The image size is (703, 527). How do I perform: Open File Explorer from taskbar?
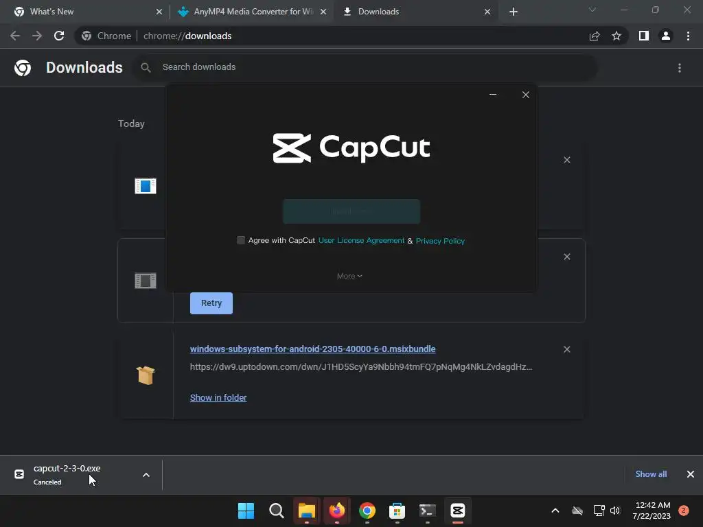(307, 511)
